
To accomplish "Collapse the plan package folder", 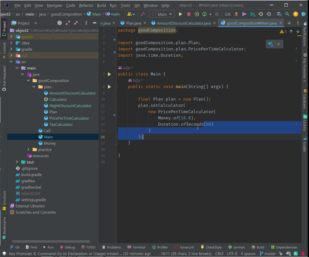I will pos(34,87).
